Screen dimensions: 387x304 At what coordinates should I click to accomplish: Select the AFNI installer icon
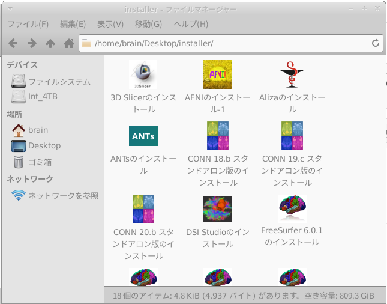[218, 74]
